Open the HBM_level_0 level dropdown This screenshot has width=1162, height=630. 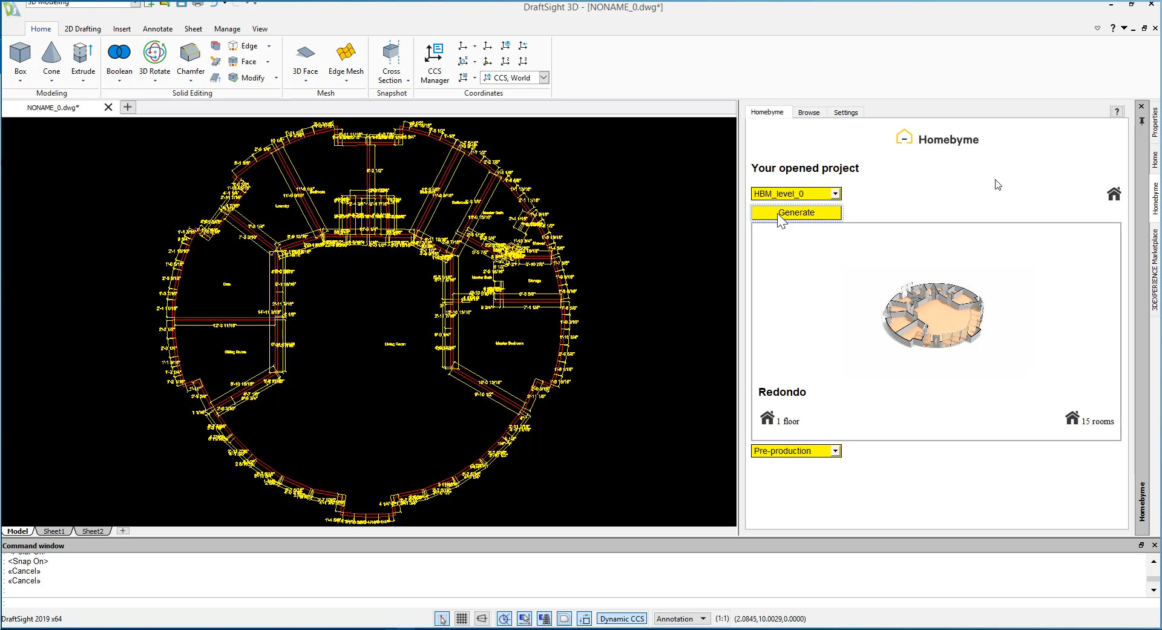796,194
